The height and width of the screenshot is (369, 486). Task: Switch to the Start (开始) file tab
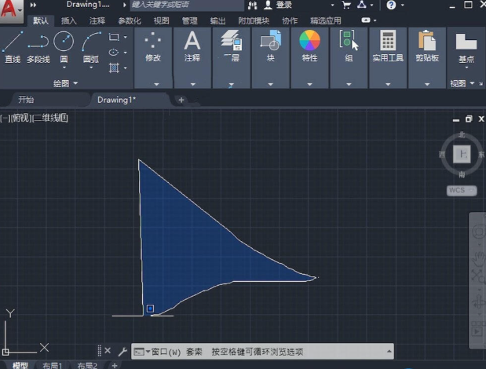(26, 100)
